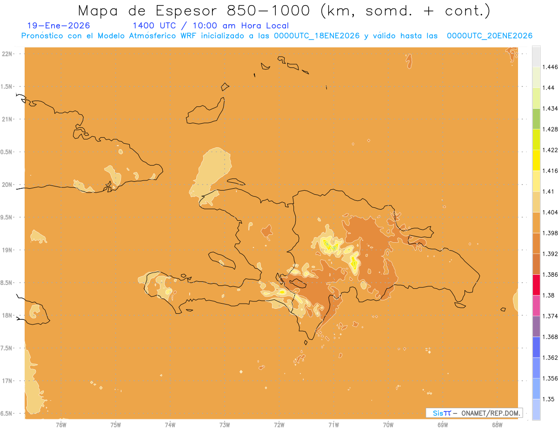Image resolution: width=558 pixels, height=431 pixels.
Task: Select the blue legend swatch between 1.362 and 1.368
Action: 536,347
